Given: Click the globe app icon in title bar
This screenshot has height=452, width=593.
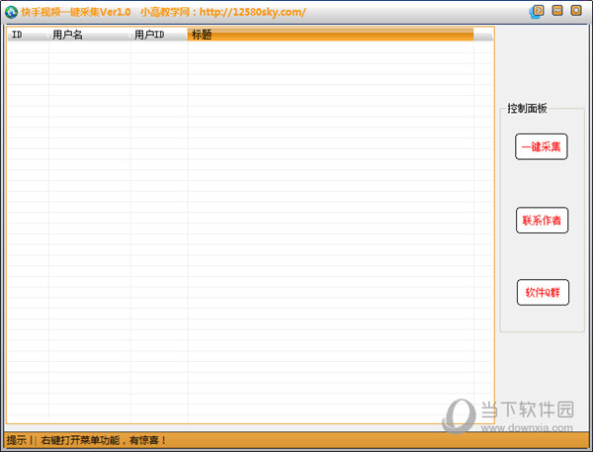Looking at the screenshot, I should click(11, 12).
